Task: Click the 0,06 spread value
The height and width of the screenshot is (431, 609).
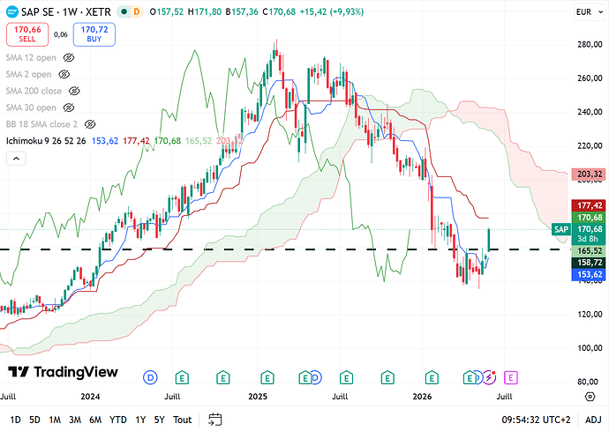Action: [61, 34]
